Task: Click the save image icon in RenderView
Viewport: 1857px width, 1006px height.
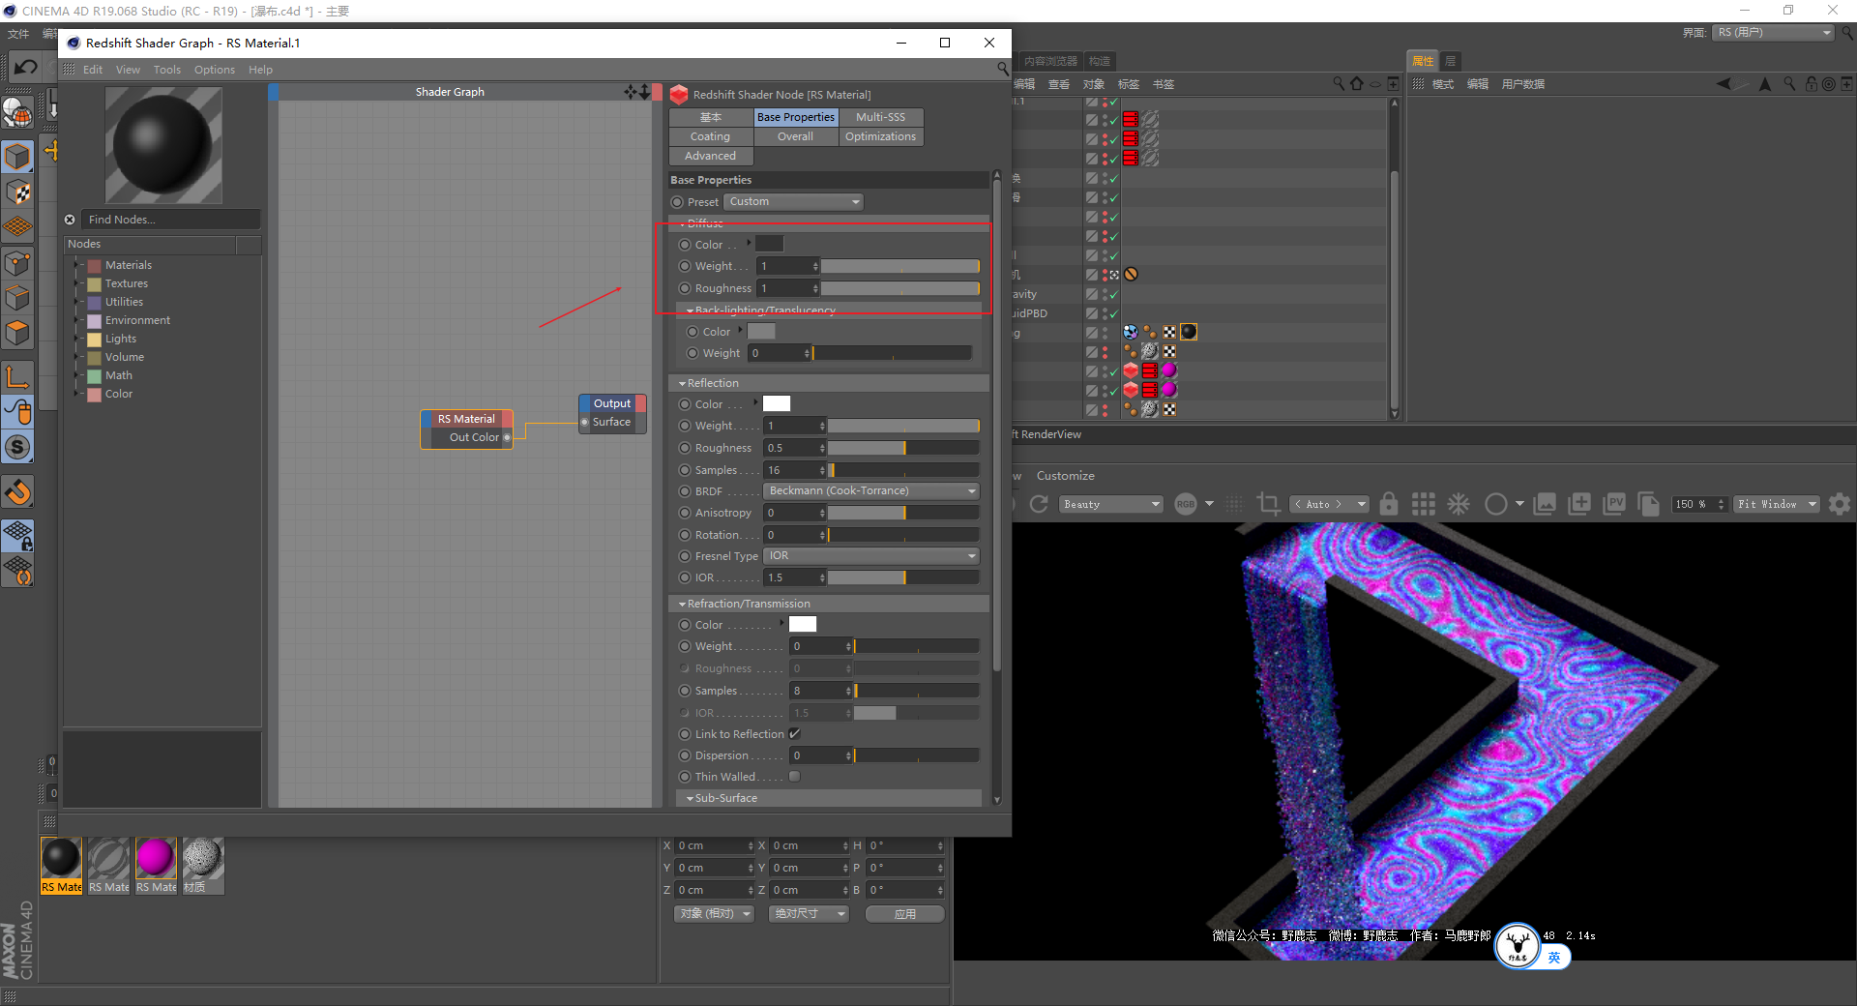Action: 1545,504
